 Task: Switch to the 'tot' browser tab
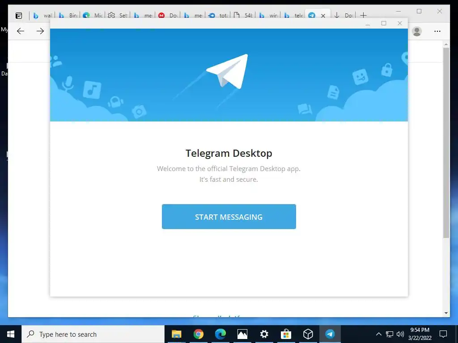click(218, 16)
